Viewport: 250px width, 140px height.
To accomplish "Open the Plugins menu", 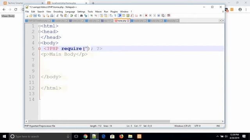I will [114, 12].
